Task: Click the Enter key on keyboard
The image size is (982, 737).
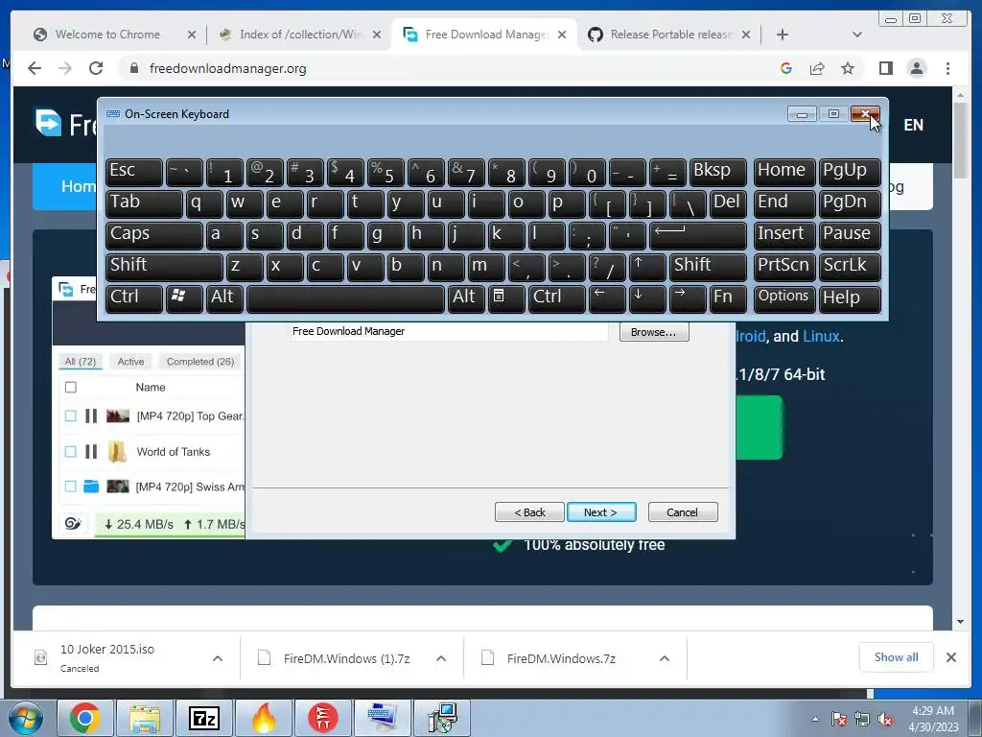Action: 698,235
